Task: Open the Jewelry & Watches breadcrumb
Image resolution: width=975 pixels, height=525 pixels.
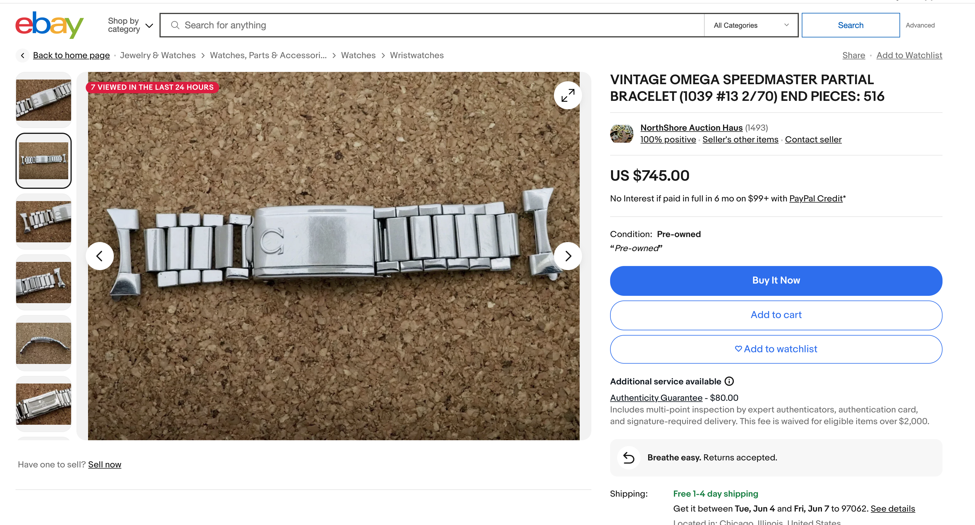Action: (157, 56)
